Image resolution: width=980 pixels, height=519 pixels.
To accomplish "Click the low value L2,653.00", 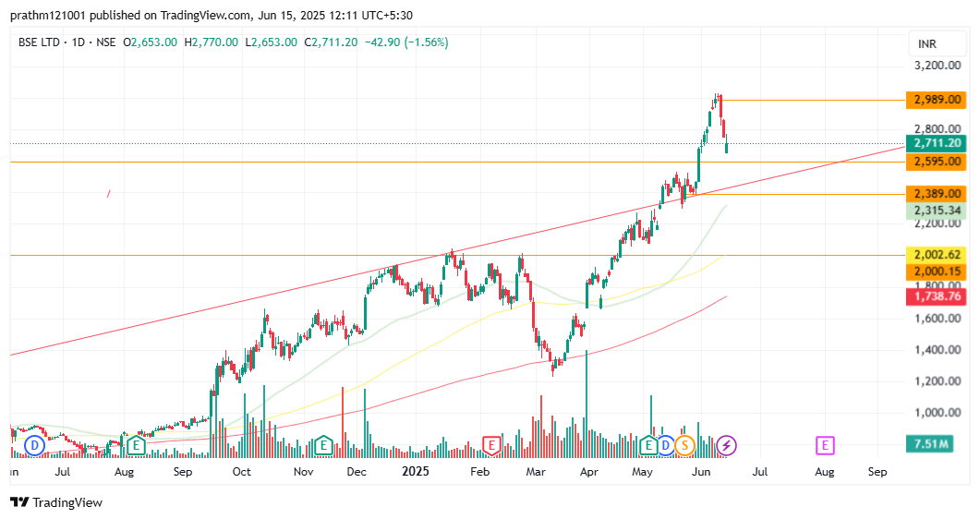I will click(x=272, y=42).
